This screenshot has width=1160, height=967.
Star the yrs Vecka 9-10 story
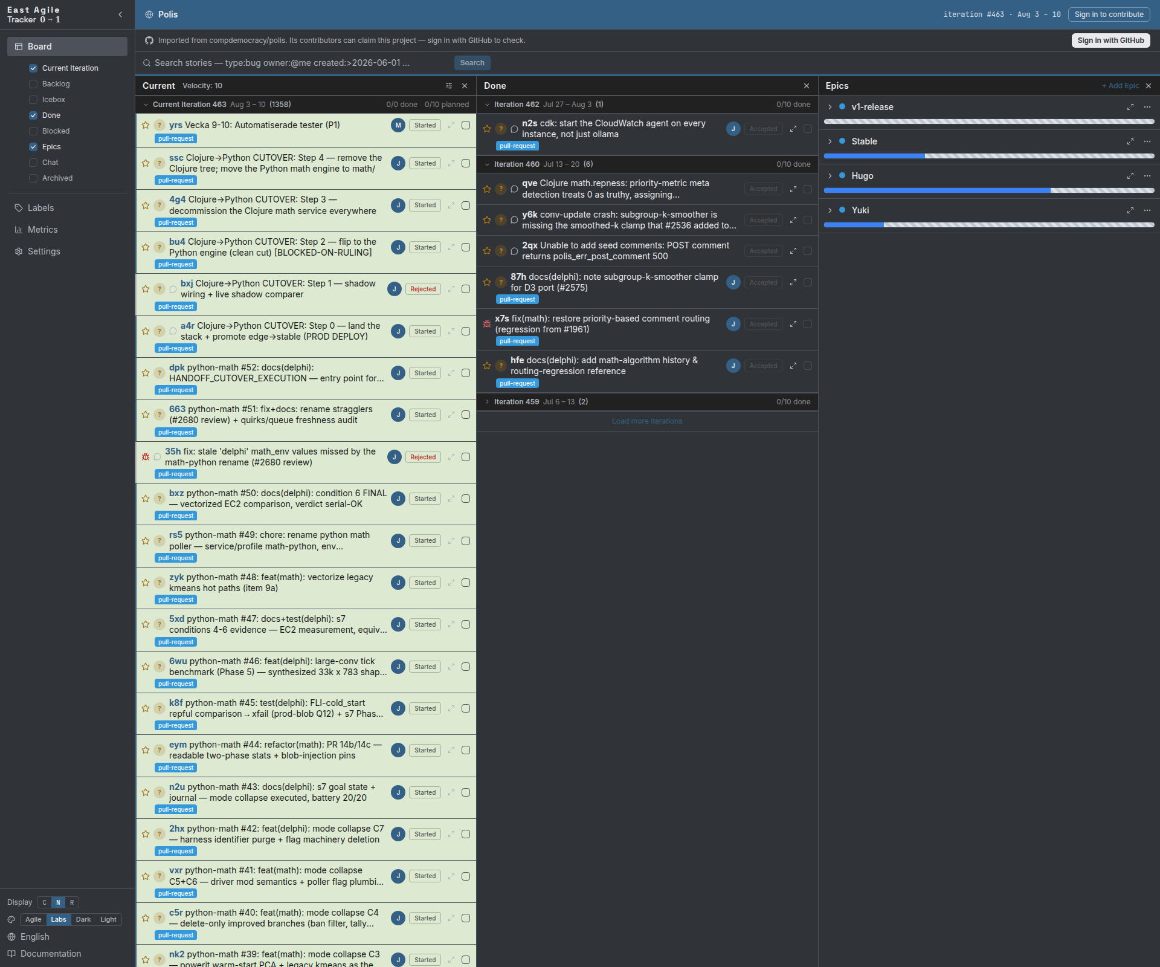pos(146,125)
